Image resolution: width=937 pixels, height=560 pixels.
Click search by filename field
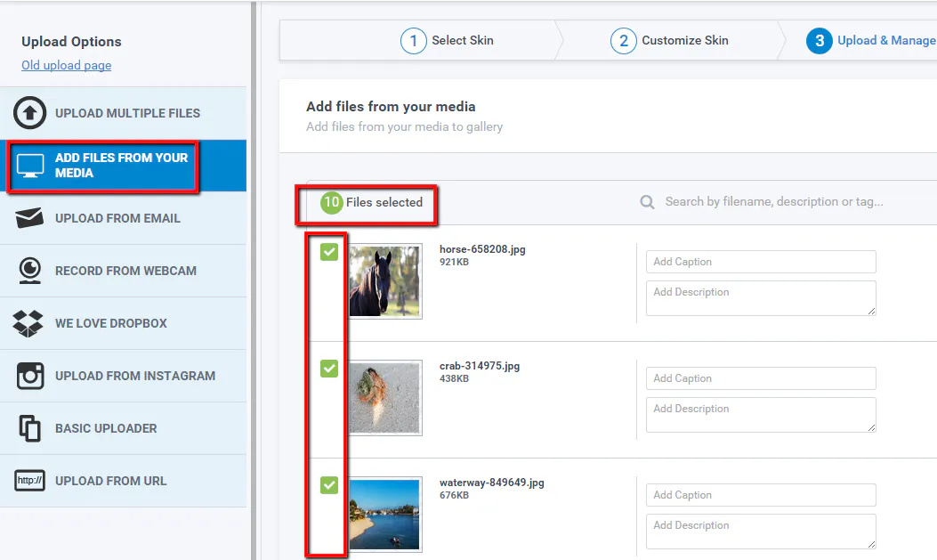(774, 202)
